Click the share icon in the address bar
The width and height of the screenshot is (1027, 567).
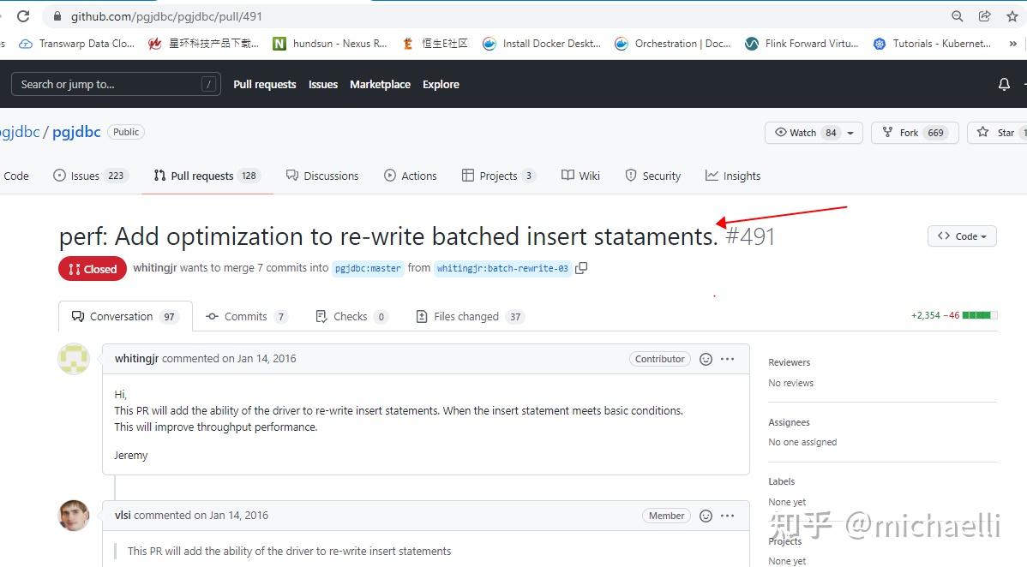[x=983, y=15]
